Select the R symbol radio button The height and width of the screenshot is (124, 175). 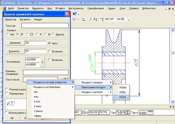[37, 34]
